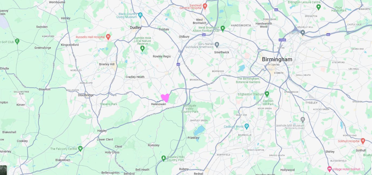The height and width of the screenshot is (175, 372).
Task: Open West Bromwich Albion Football Club pin
Action: pos(223,28)
